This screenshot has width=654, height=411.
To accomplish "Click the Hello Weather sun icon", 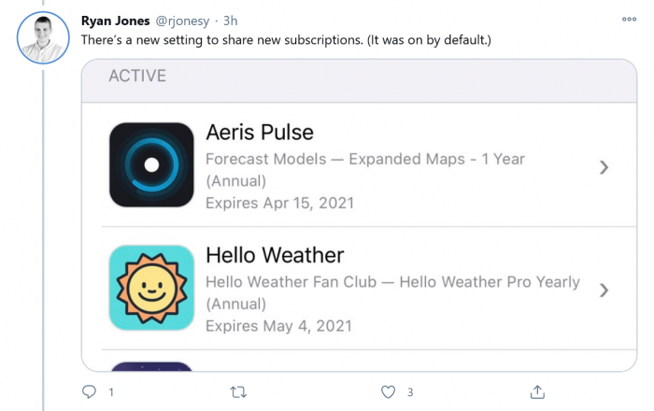I will pos(151,288).
